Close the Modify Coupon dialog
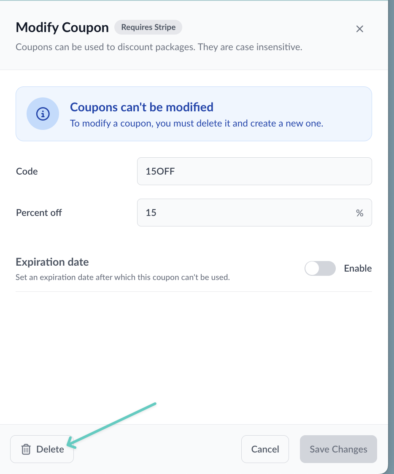 359,29
